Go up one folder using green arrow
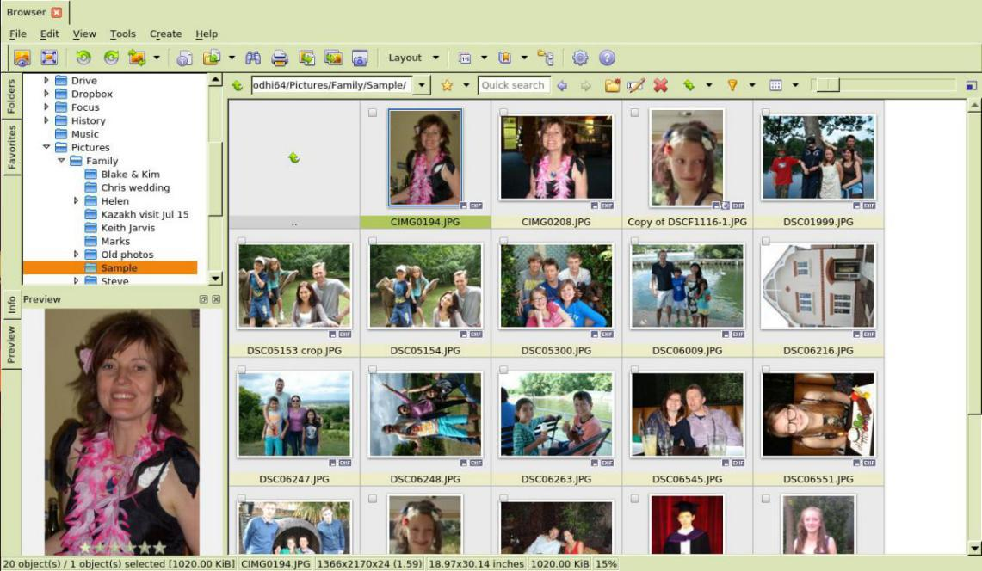 click(x=238, y=85)
